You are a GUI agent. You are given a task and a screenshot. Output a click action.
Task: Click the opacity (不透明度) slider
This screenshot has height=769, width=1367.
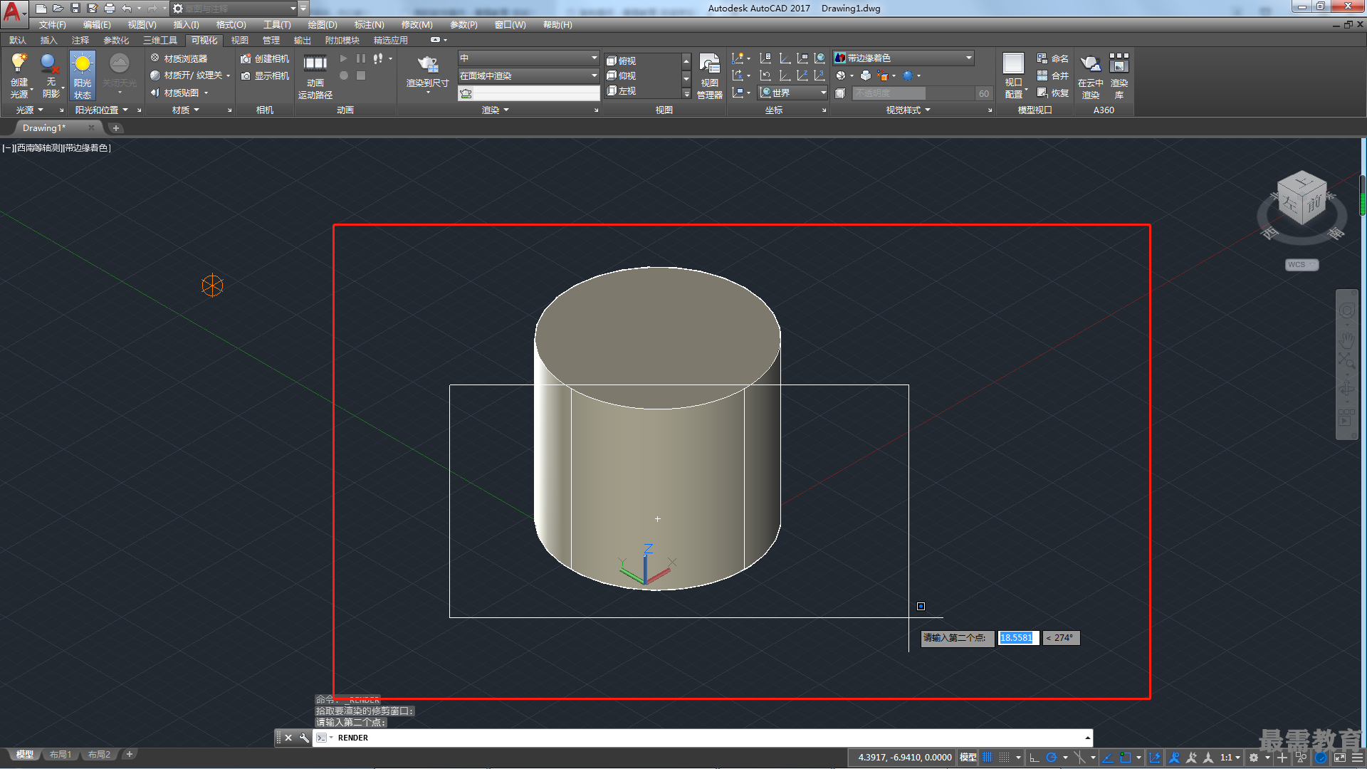tap(913, 93)
